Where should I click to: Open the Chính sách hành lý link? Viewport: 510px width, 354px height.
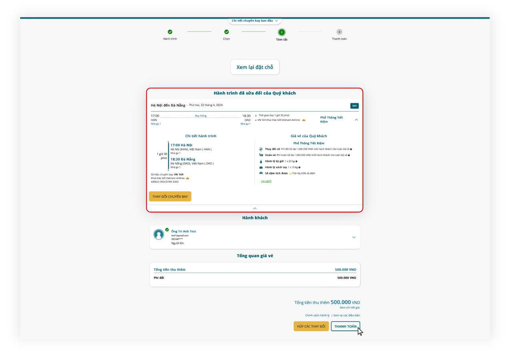coord(317,315)
